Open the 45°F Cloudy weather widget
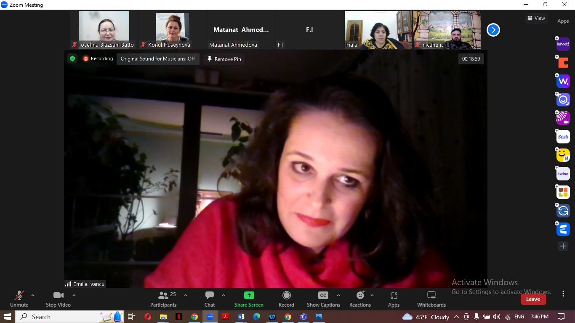 [x=426, y=317]
